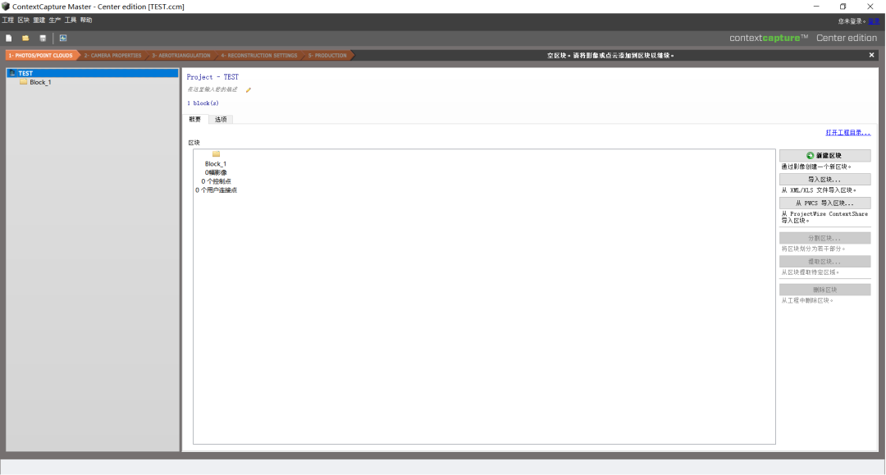
Task: Restore down the ContextCapture Master window
Action: coord(843,7)
